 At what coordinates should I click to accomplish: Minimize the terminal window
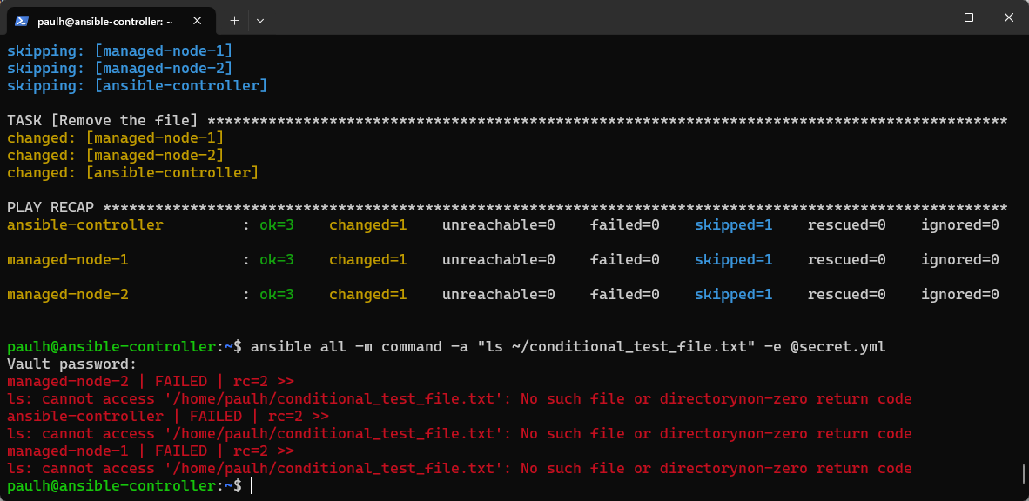(928, 17)
